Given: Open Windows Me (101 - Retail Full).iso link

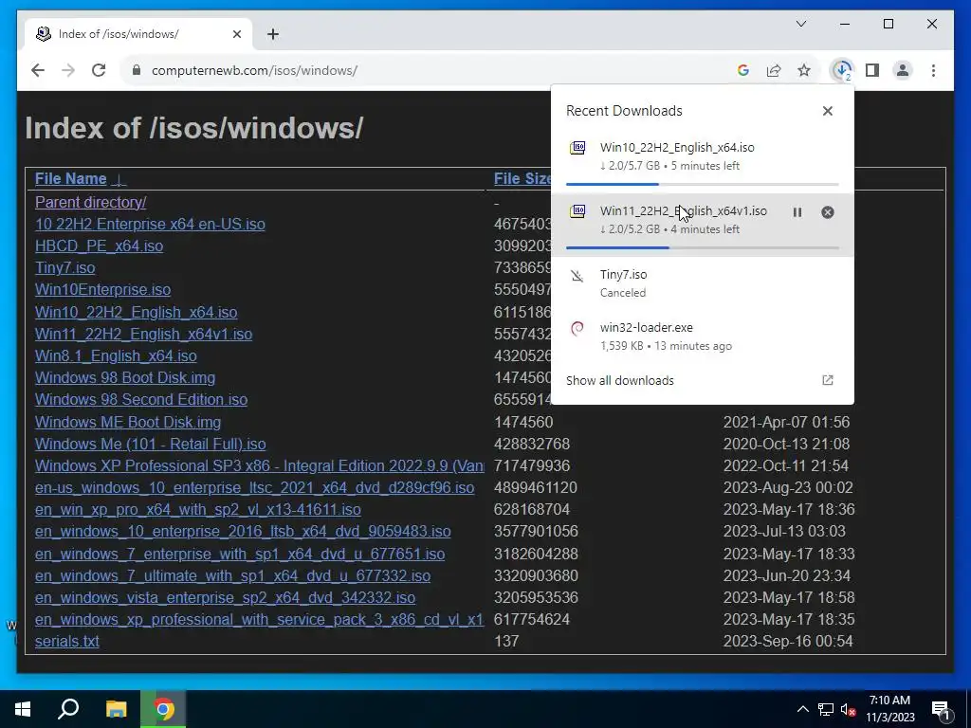Looking at the screenshot, I should pyautogui.click(x=151, y=444).
